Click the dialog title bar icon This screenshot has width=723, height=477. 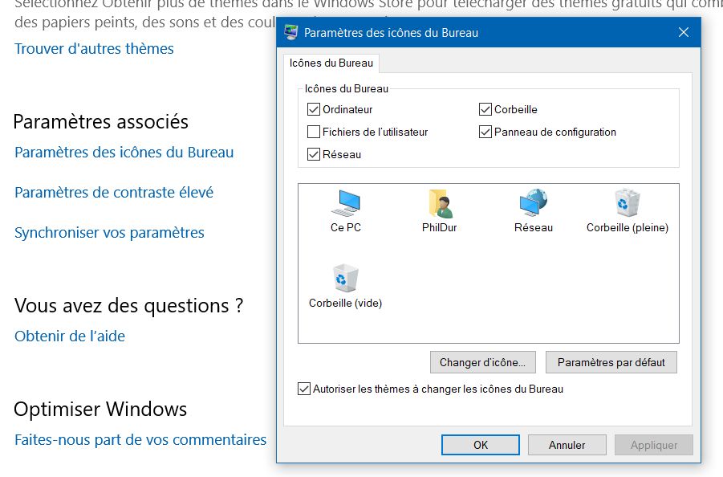[x=291, y=33]
